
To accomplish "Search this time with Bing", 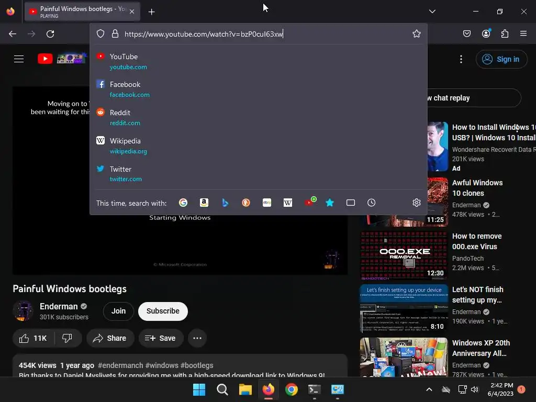I will coord(225,203).
